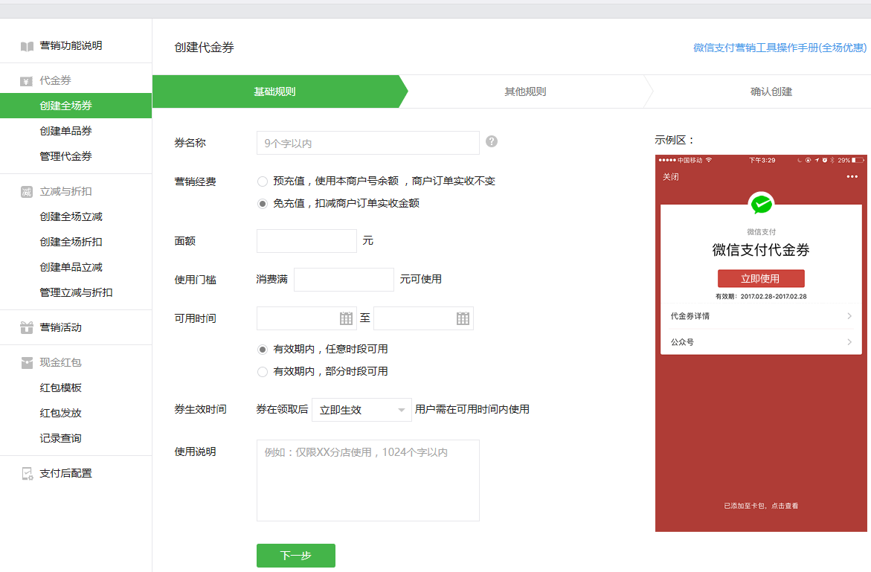The image size is (871, 572).
Task: Select 预充值 marketing fund option
Action: click(x=262, y=181)
